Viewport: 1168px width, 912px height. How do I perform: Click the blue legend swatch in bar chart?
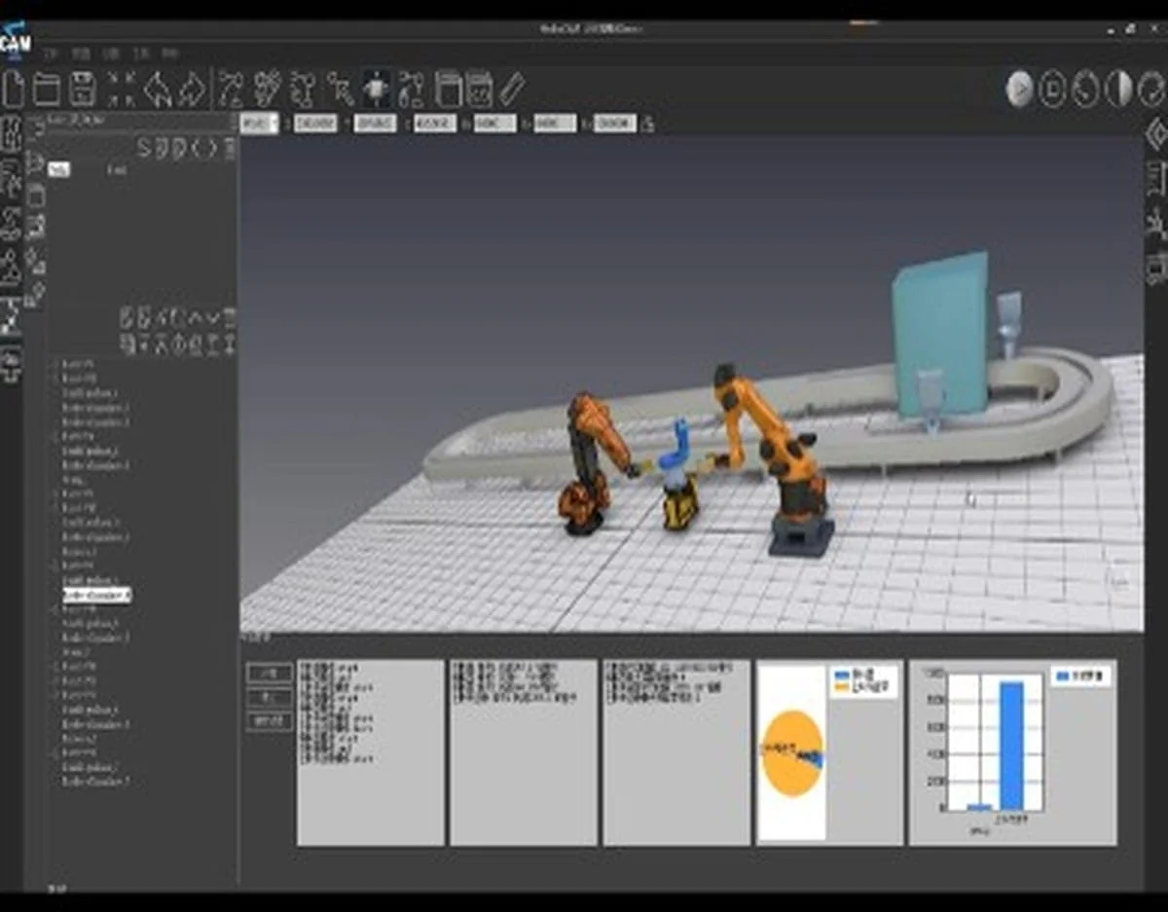[x=1062, y=675]
